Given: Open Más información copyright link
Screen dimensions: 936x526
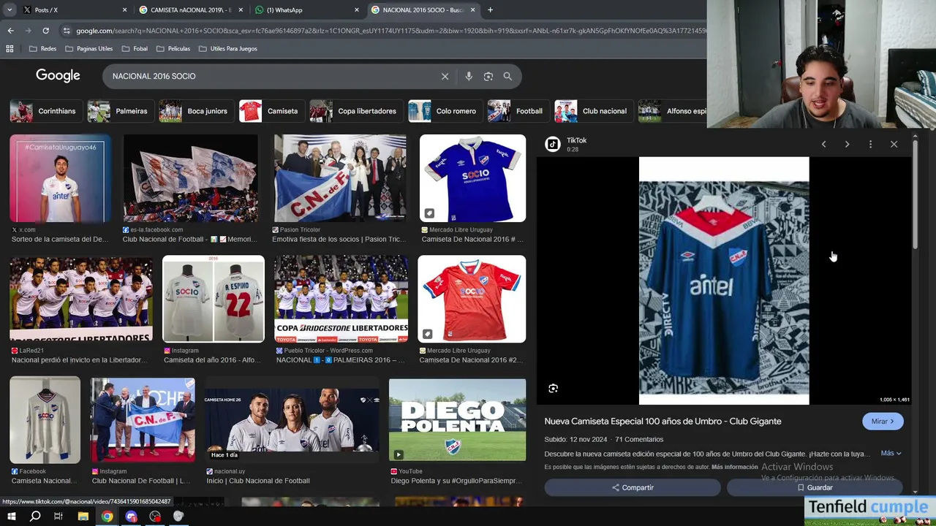Looking at the screenshot, I should click(734, 467).
